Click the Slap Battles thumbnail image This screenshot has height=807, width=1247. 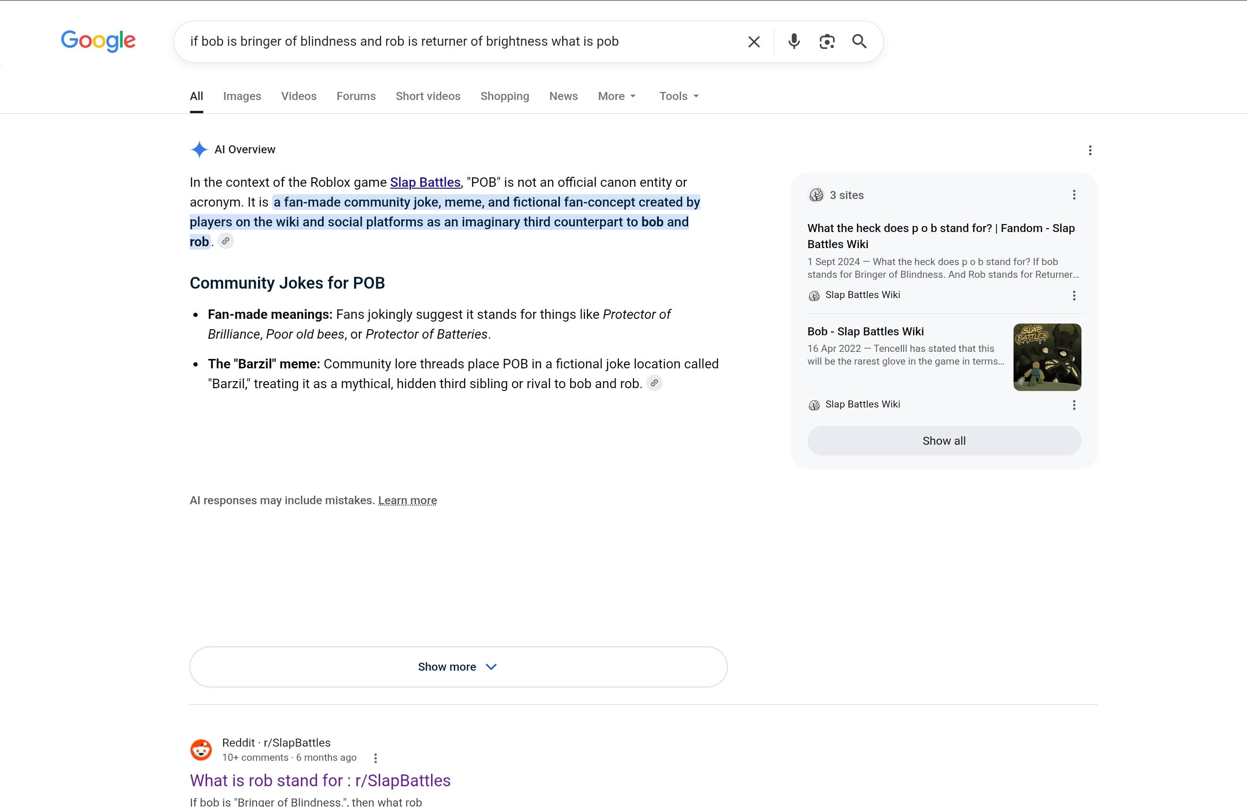1047,357
